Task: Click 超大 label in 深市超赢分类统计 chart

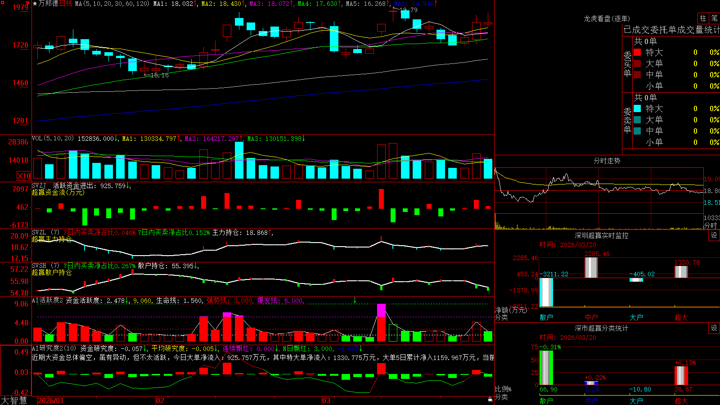Action: coord(681,401)
